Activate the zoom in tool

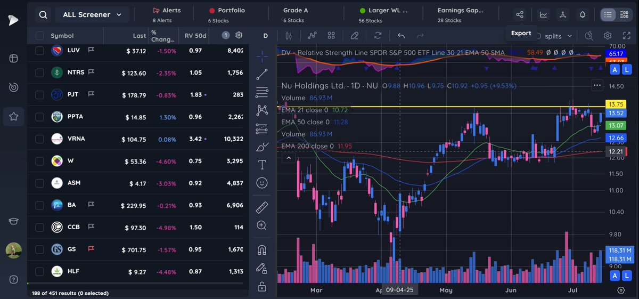[x=261, y=225]
